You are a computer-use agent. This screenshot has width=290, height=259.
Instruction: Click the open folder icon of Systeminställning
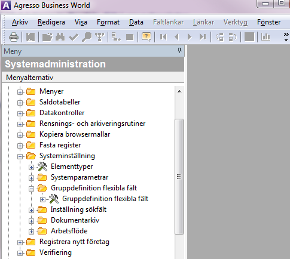pos(31,156)
